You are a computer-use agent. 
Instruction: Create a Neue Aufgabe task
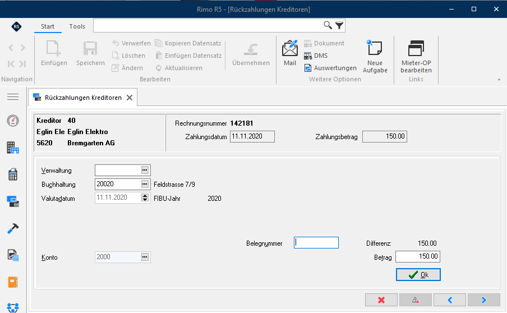(x=375, y=57)
